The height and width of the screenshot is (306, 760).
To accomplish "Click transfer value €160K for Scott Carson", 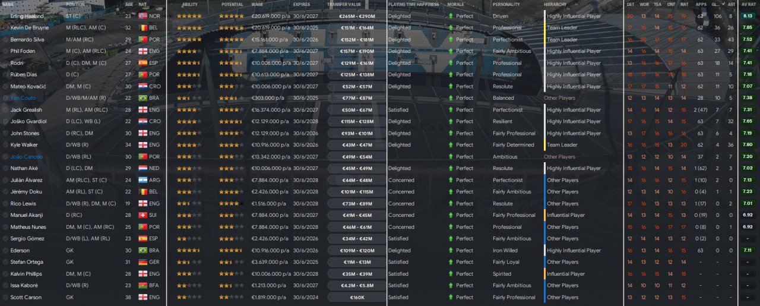I will 357,298.
